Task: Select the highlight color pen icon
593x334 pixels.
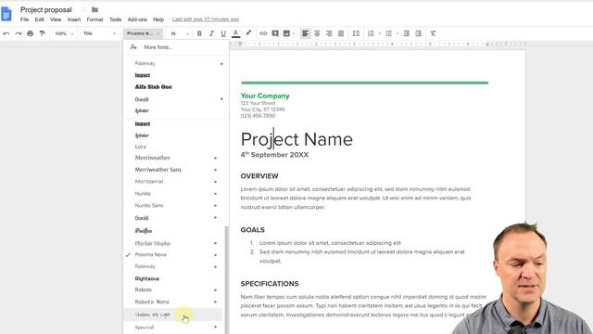Action: 248,33
